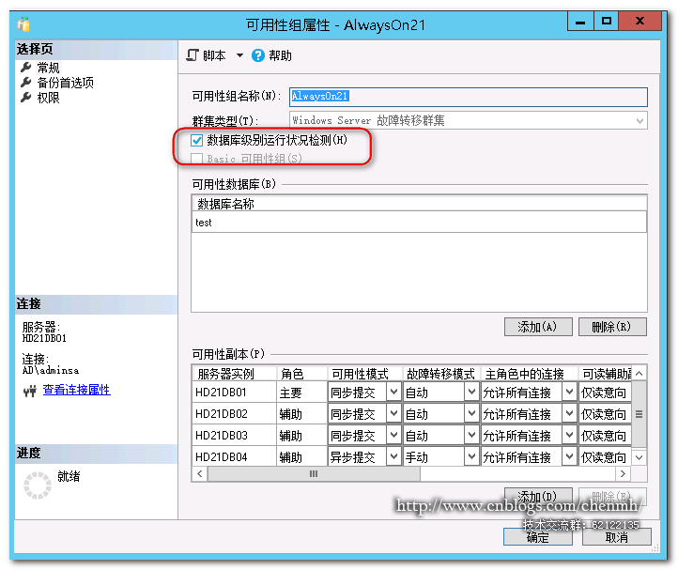
Task: Click the window icon in title bar
Action: click(23, 24)
